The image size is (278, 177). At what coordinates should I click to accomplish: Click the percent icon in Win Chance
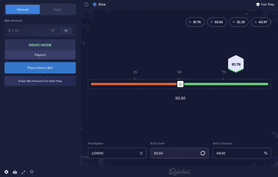click(x=266, y=153)
